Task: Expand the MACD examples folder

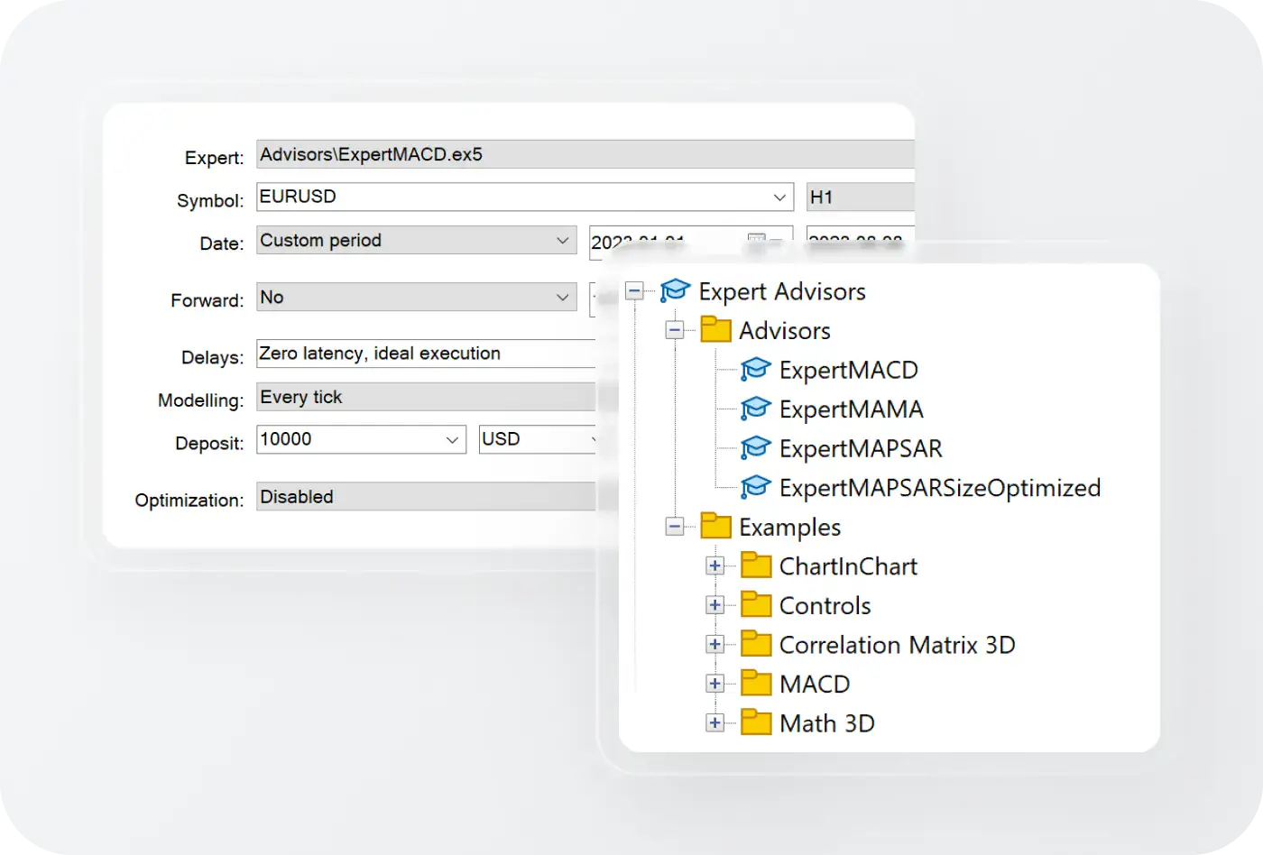Action: click(x=714, y=684)
